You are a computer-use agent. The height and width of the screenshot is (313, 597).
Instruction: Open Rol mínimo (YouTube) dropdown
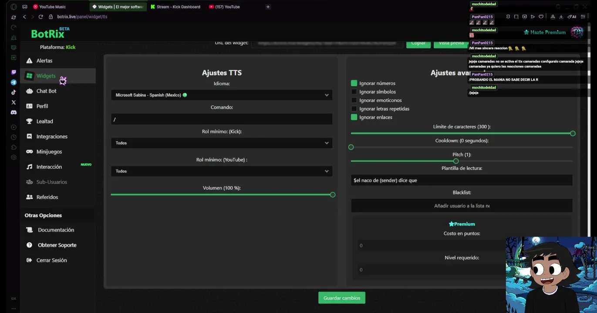[222, 171]
